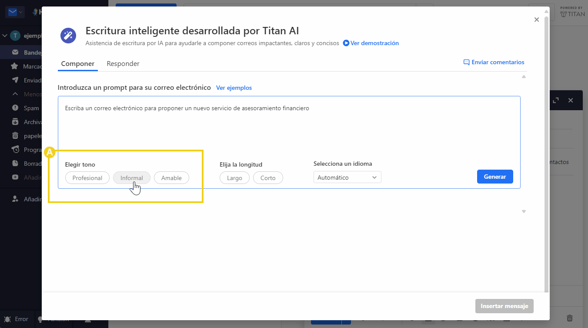Expand the compose window behind the dialog
The width and height of the screenshot is (588, 328).
[556, 100]
